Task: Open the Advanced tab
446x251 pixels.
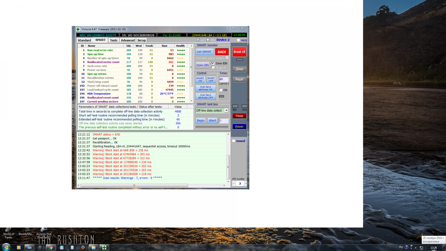Action: coord(128,40)
